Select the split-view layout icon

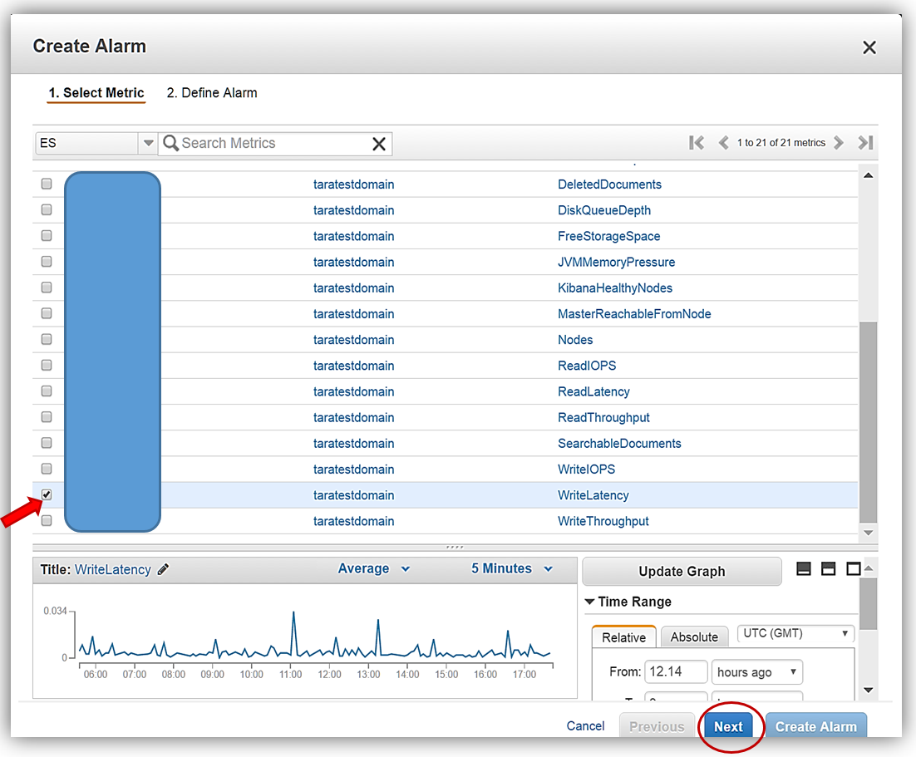point(828,568)
